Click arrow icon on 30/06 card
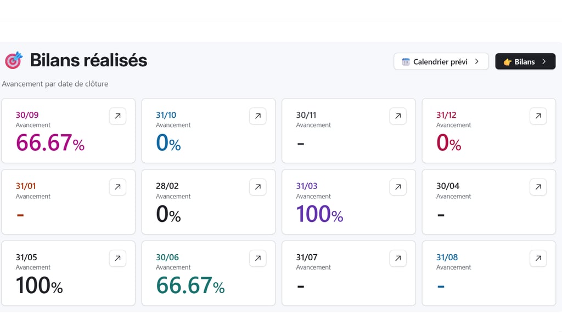The height and width of the screenshot is (332, 562). point(258,258)
